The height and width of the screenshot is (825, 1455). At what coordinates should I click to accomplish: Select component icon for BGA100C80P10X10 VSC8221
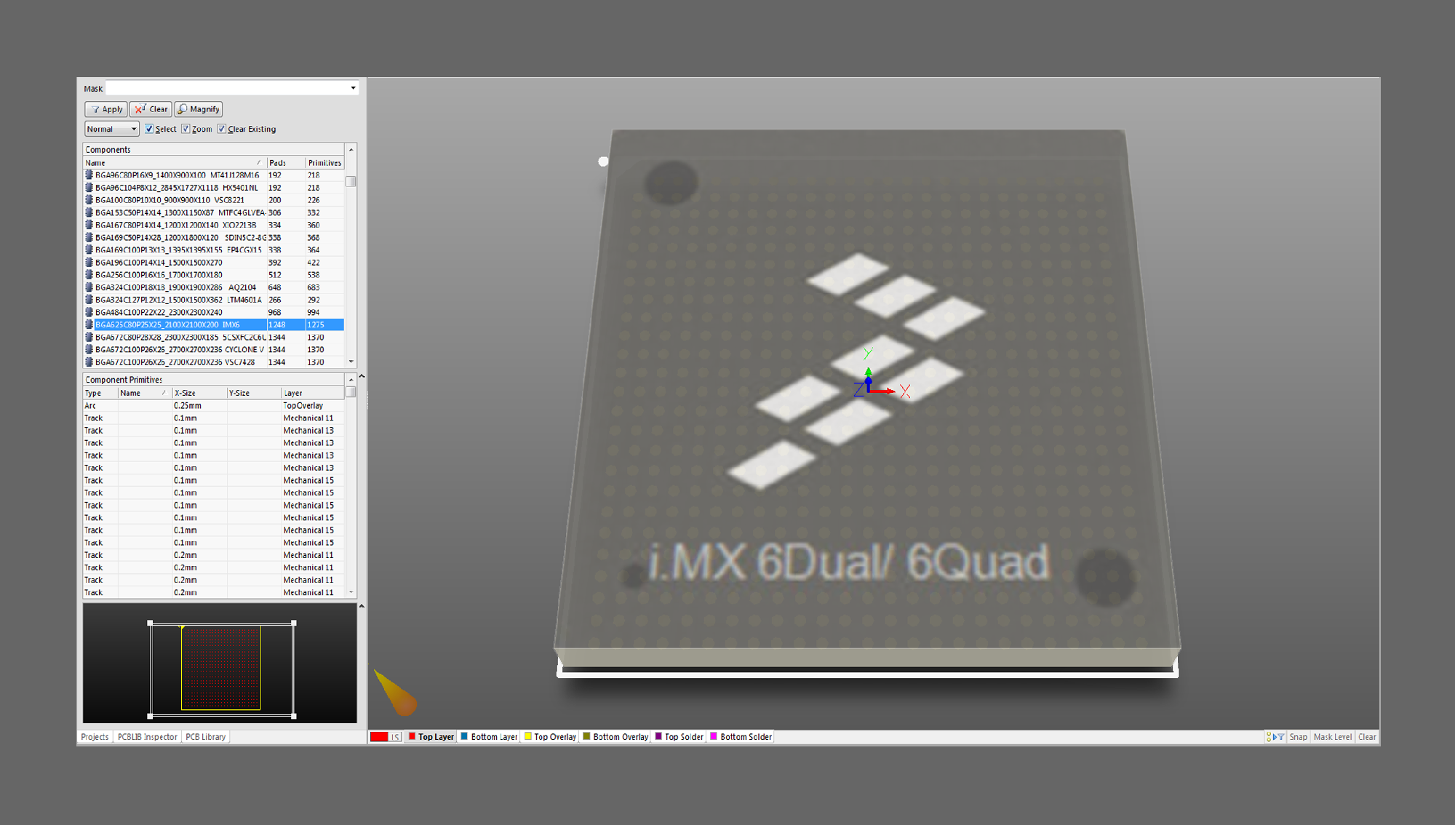[x=89, y=199]
